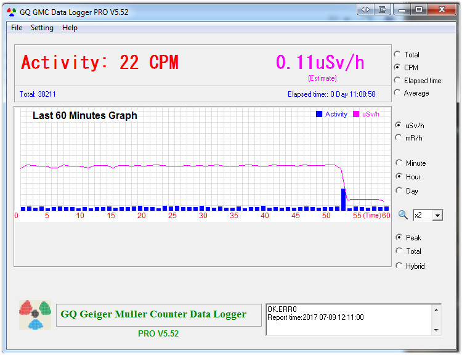Click the Report time log line
462x355 pixels.
click(x=315, y=317)
